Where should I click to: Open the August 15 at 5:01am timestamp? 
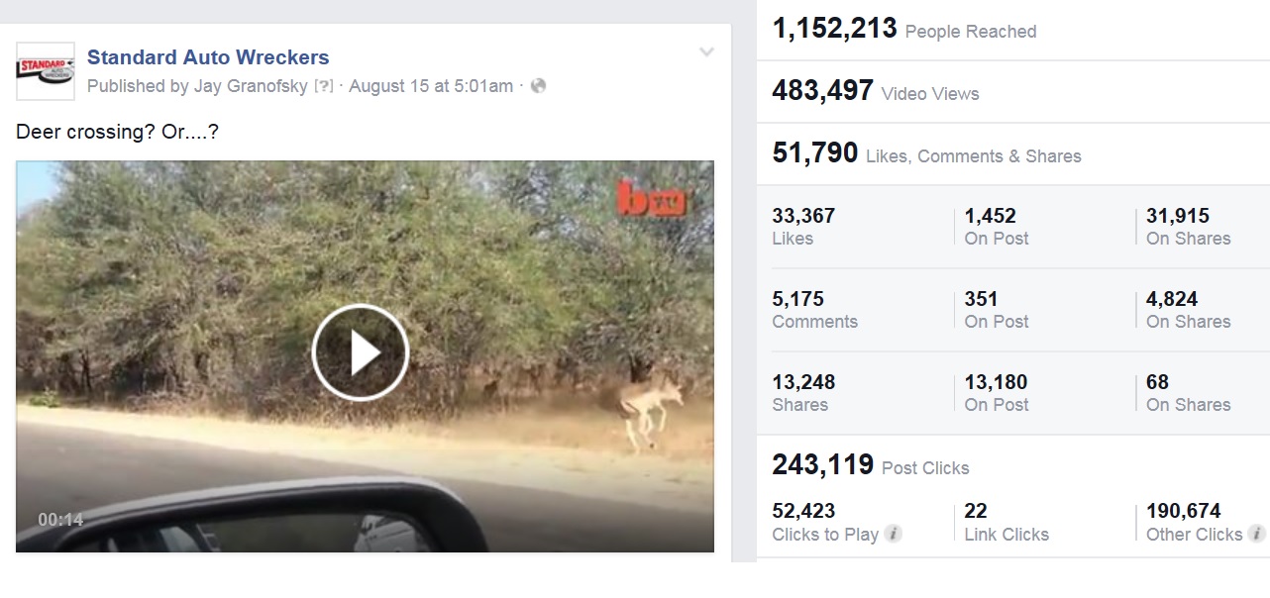431,86
